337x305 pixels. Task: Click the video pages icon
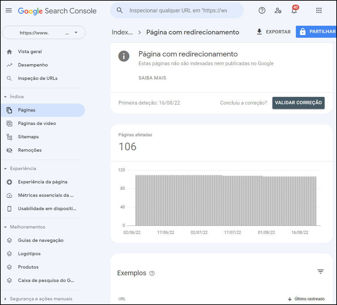coord(9,124)
